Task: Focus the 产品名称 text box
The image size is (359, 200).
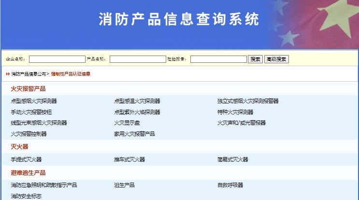Action: tap(138, 59)
